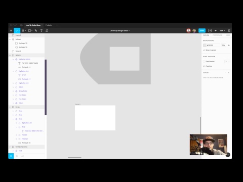Add a new tab with plus icon

pyautogui.click(x=57, y=25)
